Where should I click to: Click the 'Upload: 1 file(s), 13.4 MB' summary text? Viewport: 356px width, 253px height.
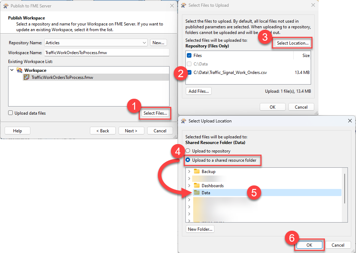tap(288, 91)
